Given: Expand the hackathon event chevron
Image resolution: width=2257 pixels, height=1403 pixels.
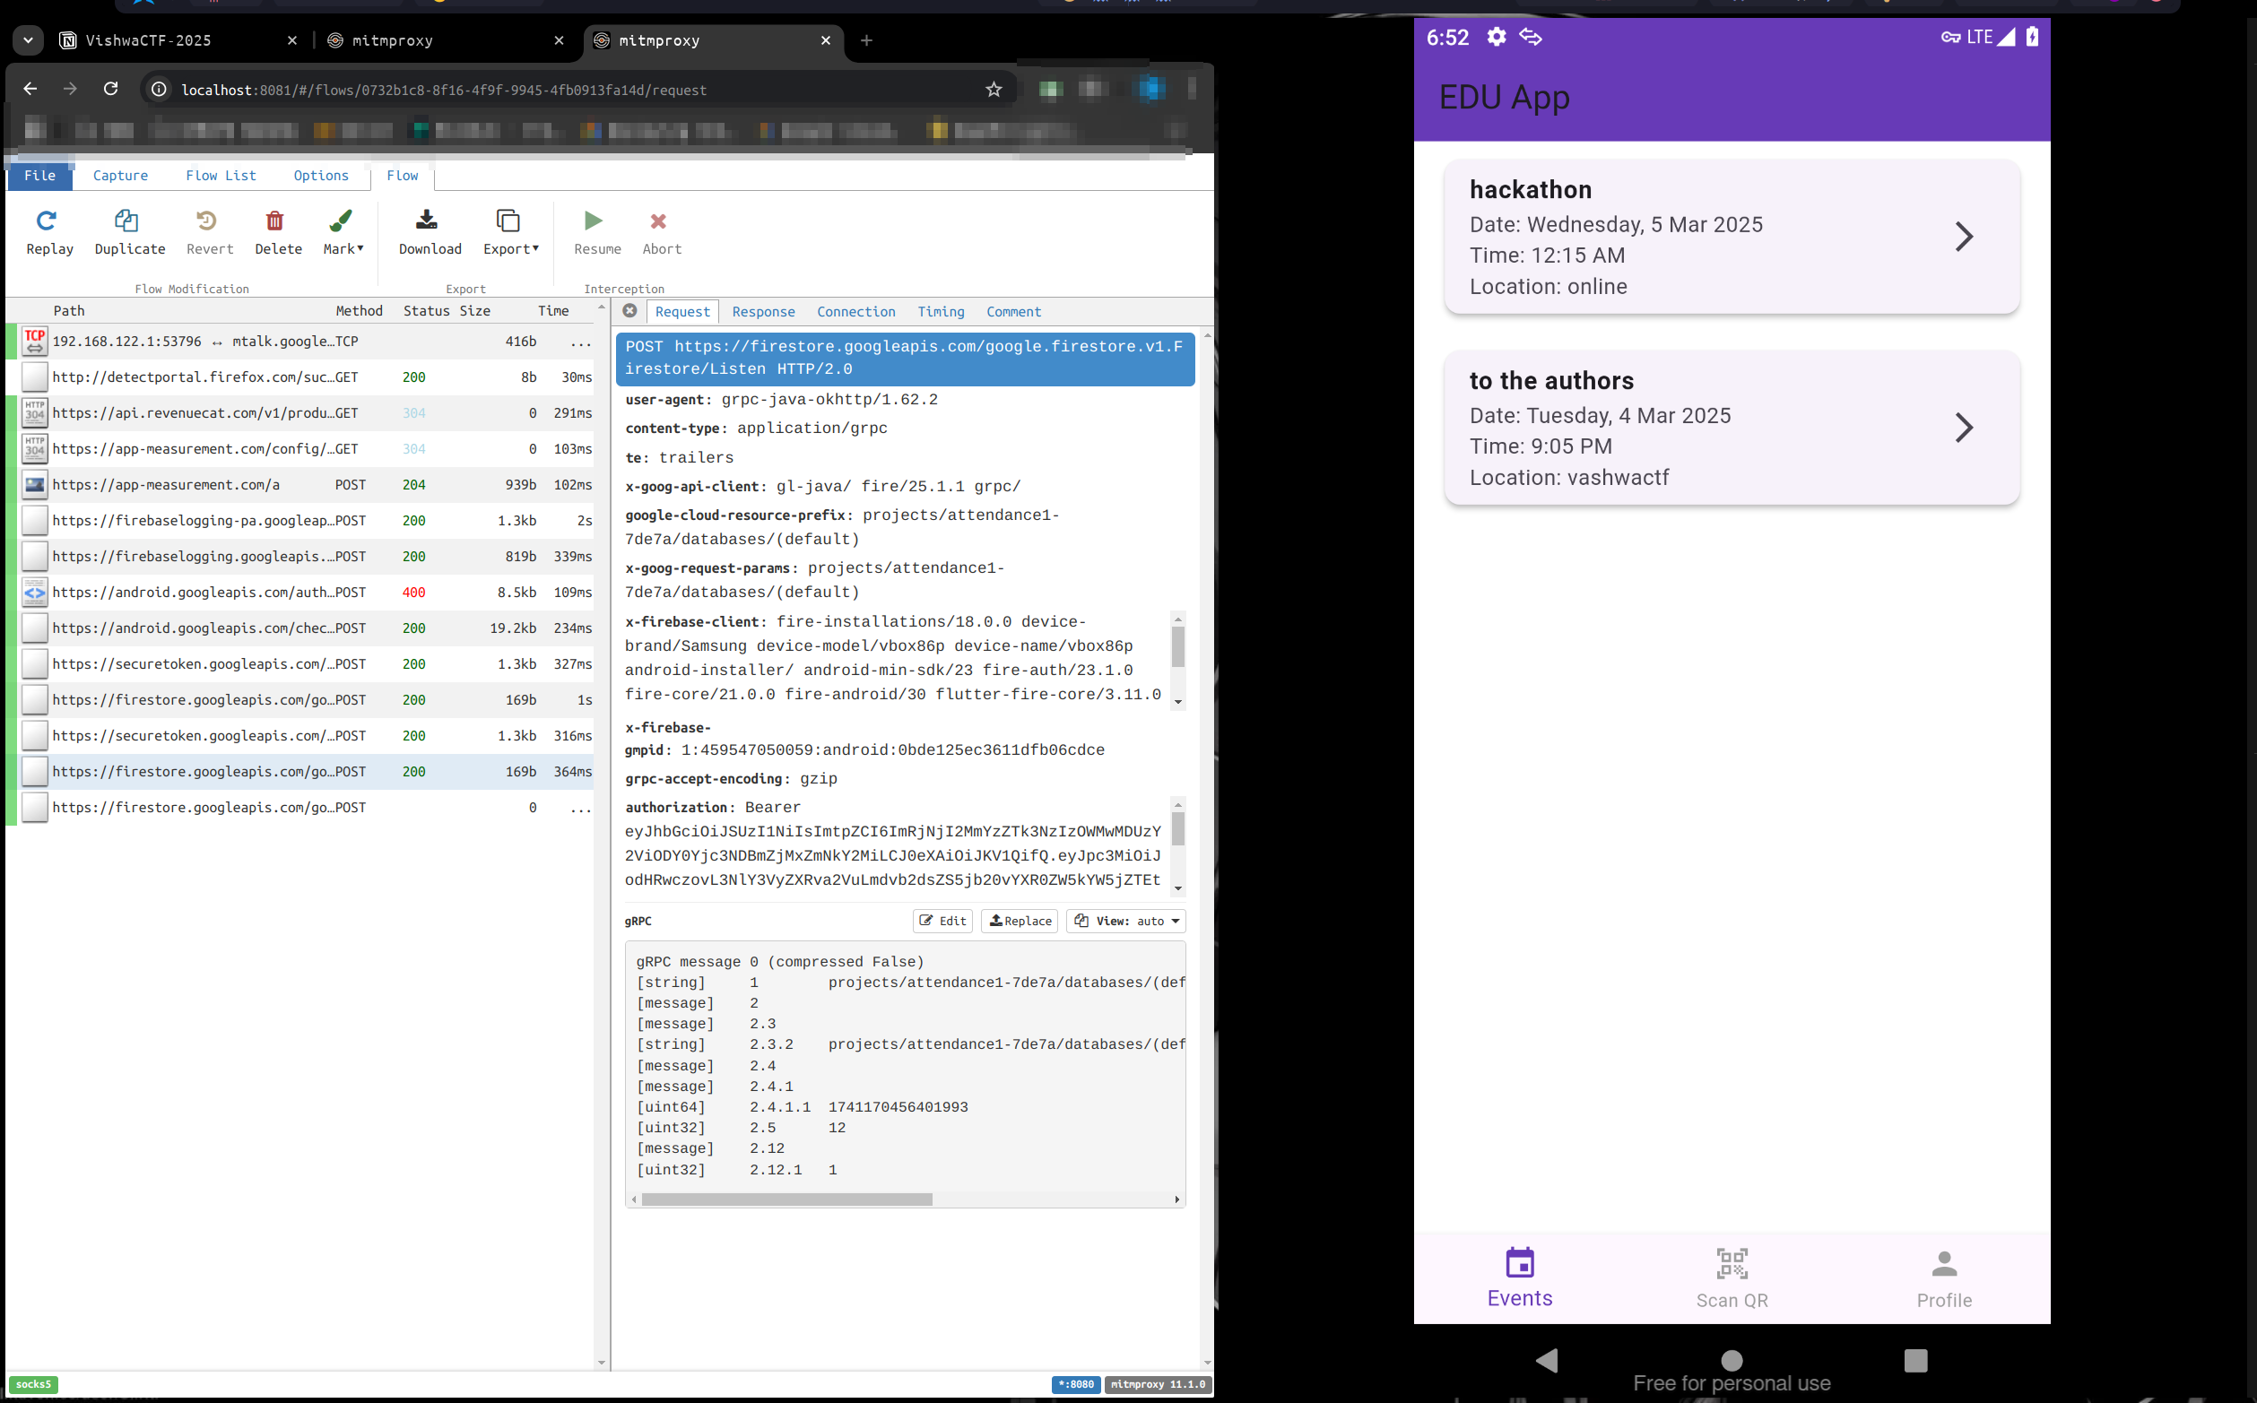Looking at the screenshot, I should coord(1964,237).
